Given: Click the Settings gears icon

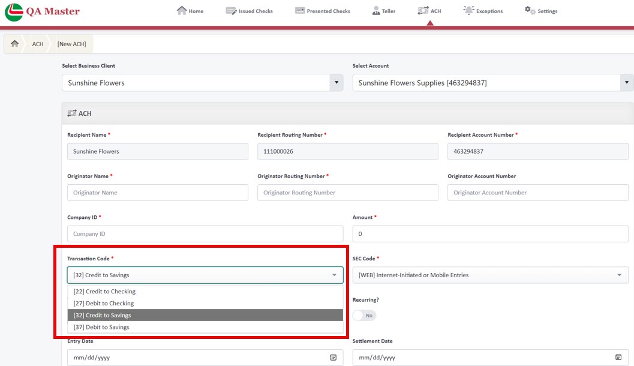Looking at the screenshot, I should (x=530, y=10).
